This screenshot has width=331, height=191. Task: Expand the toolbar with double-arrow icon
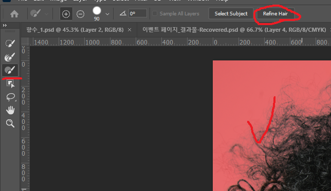tap(5, 26)
